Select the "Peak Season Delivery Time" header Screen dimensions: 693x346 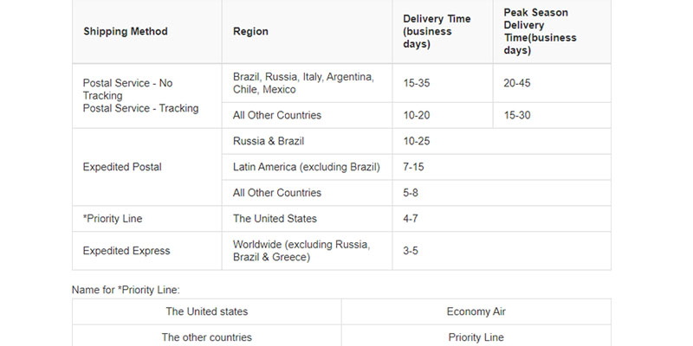coord(541,31)
